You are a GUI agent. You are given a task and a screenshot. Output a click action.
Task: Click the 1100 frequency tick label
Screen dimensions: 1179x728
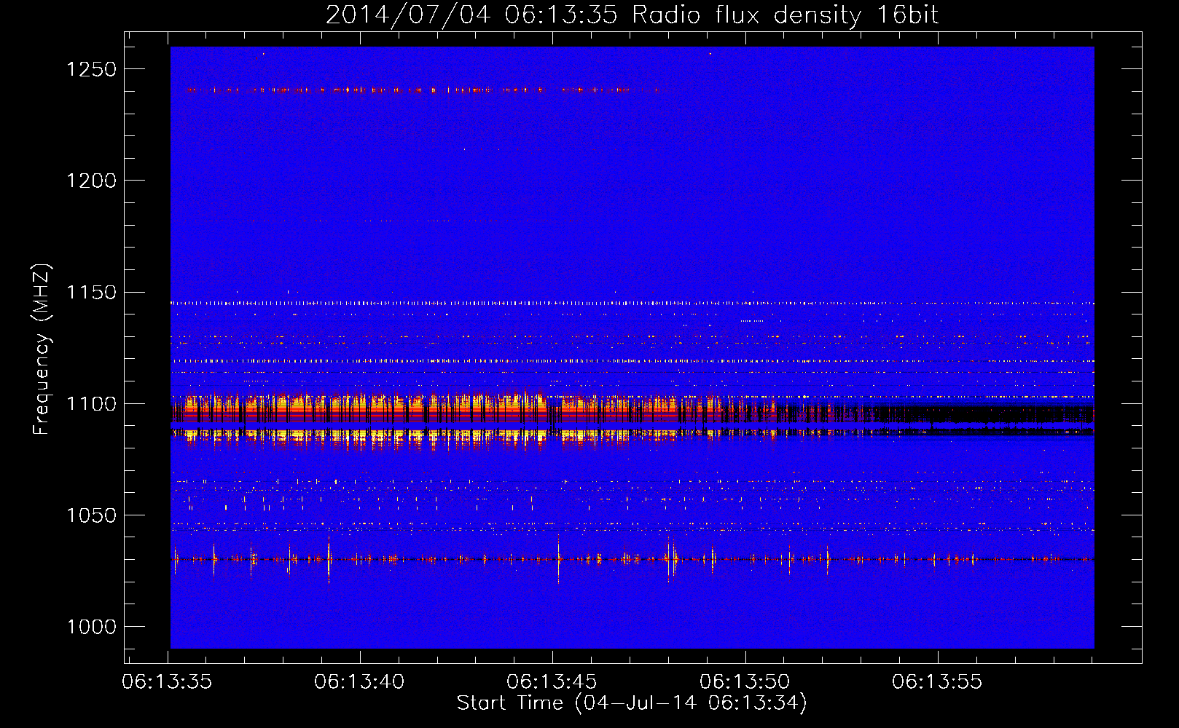tap(91, 404)
